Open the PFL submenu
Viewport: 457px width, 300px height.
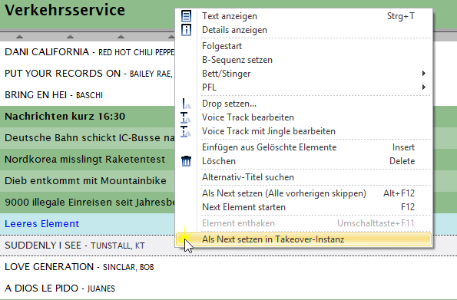(303, 87)
